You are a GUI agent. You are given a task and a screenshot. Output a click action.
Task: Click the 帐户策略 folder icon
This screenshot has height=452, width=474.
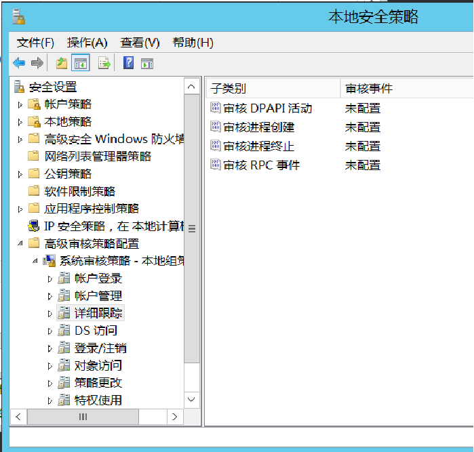pyautogui.click(x=34, y=104)
